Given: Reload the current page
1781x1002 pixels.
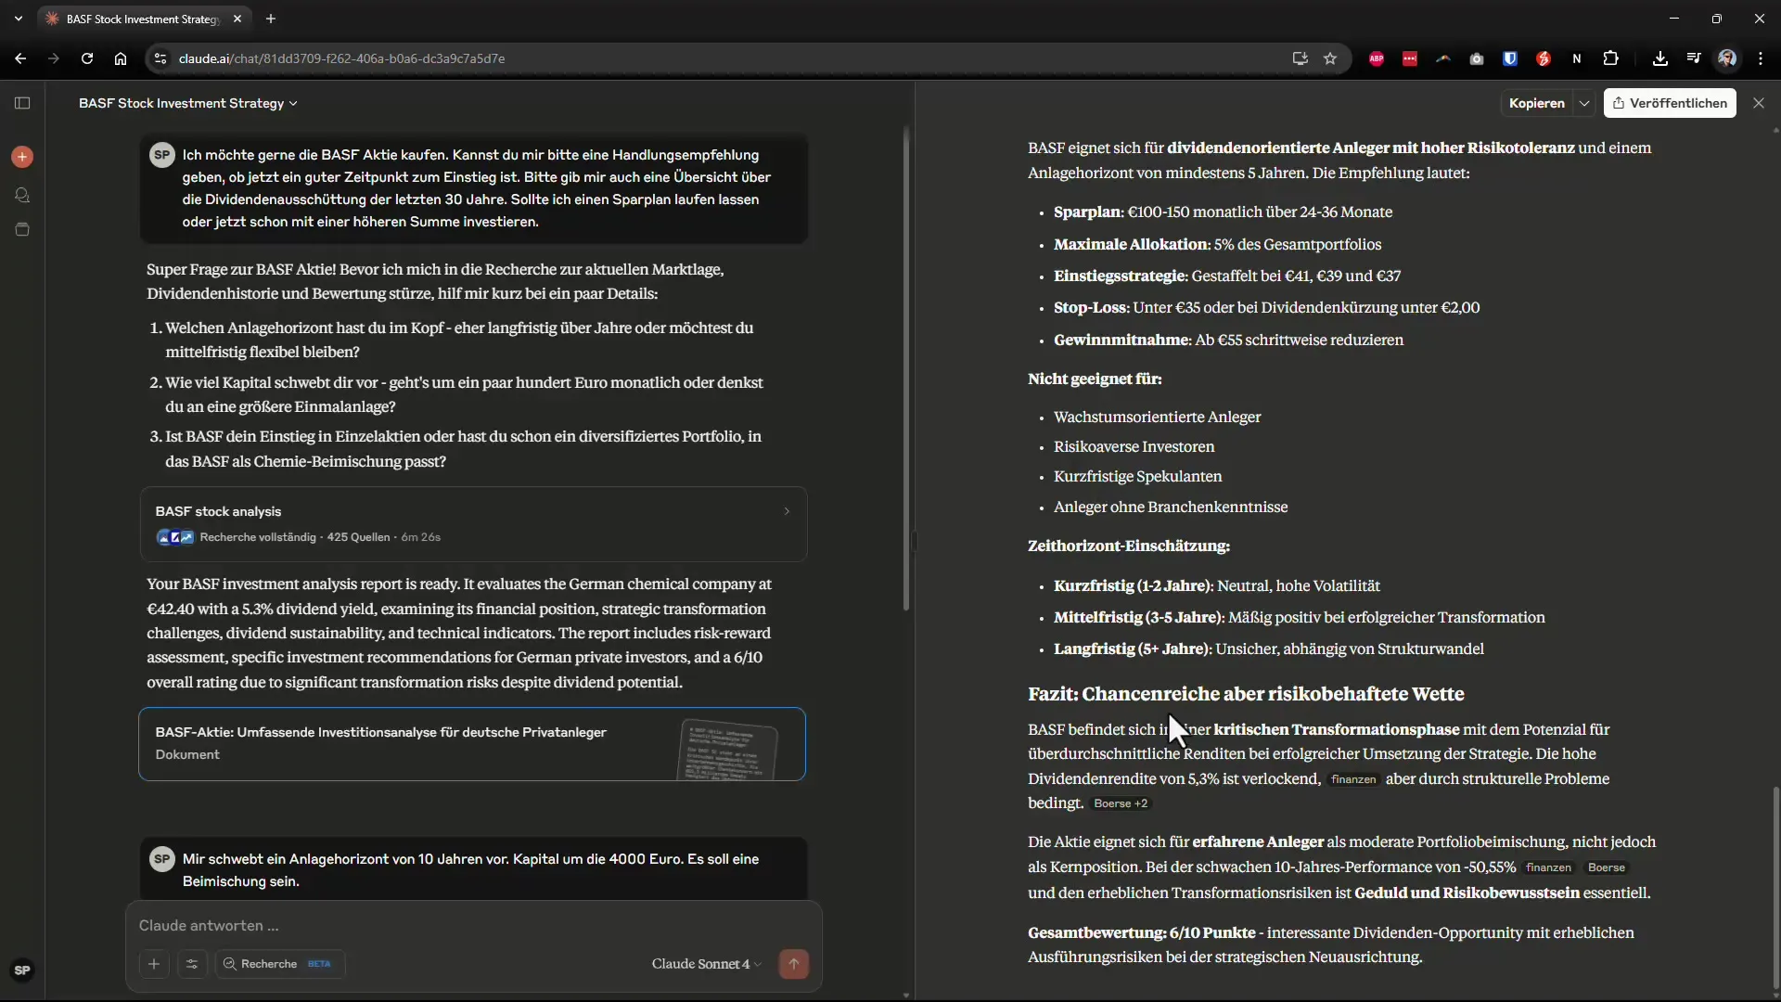Looking at the screenshot, I should tap(87, 58).
